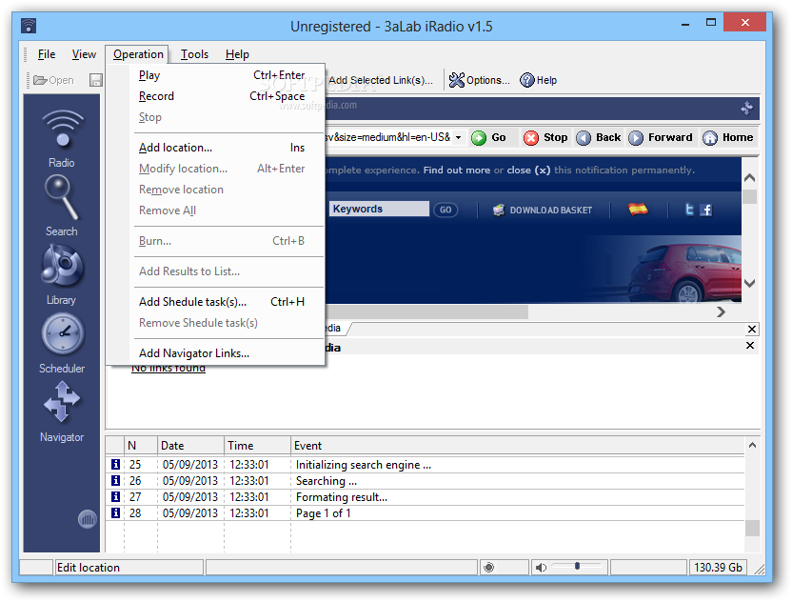
Task: Go Back in the browser
Action: [x=598, y=137]
